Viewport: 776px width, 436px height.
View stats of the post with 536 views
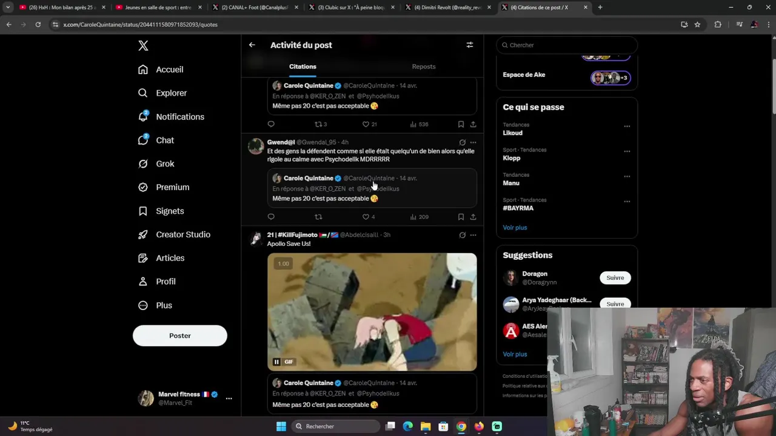[419, 124]
